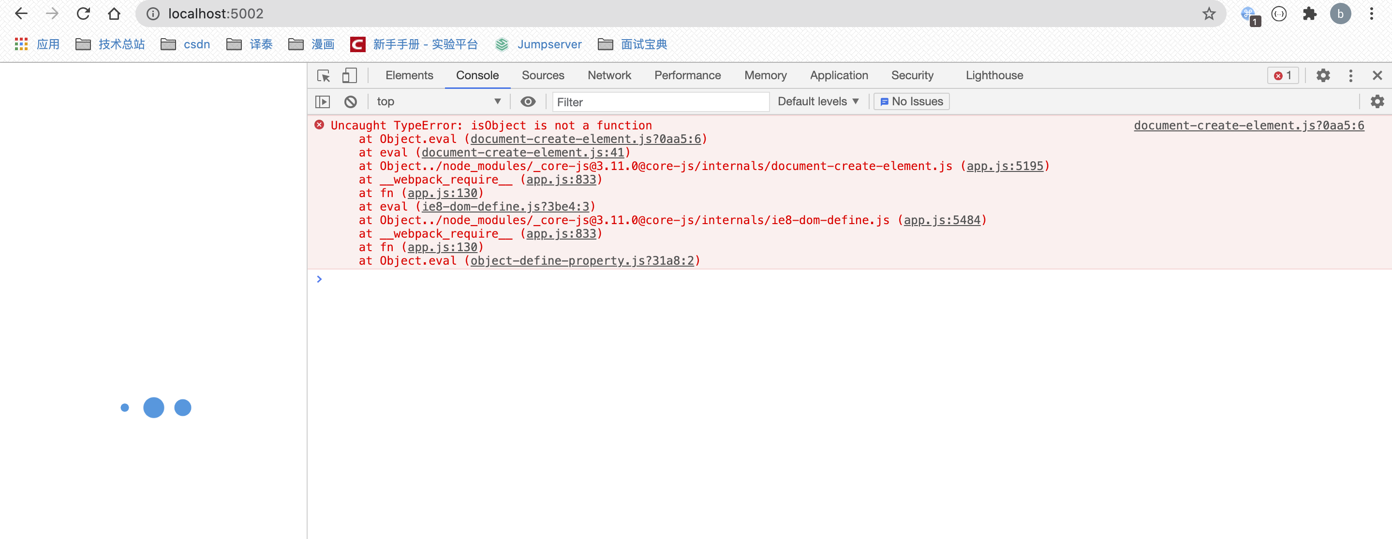The height and width of the screenshot is (539, 1392).
Task: Switch to the Sources tab
Action: [x=543, y=75]
